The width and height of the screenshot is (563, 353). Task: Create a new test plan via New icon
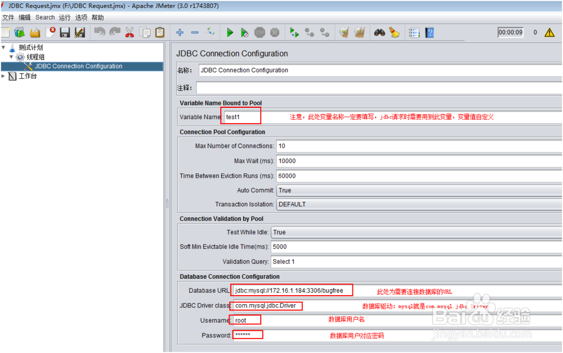click(5, 33)
